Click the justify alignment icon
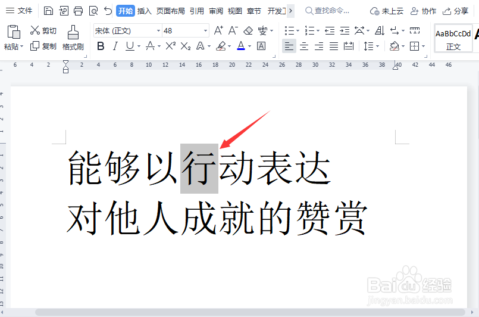Image resolution: width=479 pixels, height=317 pixels. [334, 46]
